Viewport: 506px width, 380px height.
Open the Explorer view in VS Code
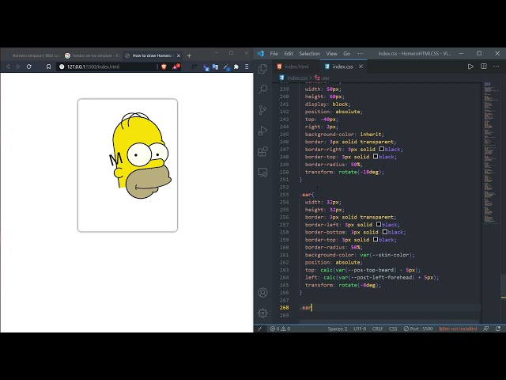point(262,69)
